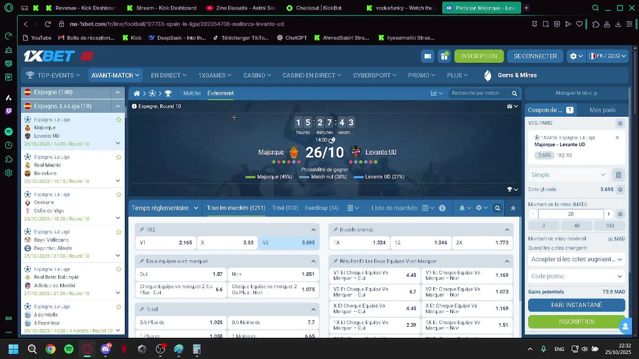Open the Temps réglementaire dropdown
The height and width of the screenshot is (359, 639).
[165, 208]
